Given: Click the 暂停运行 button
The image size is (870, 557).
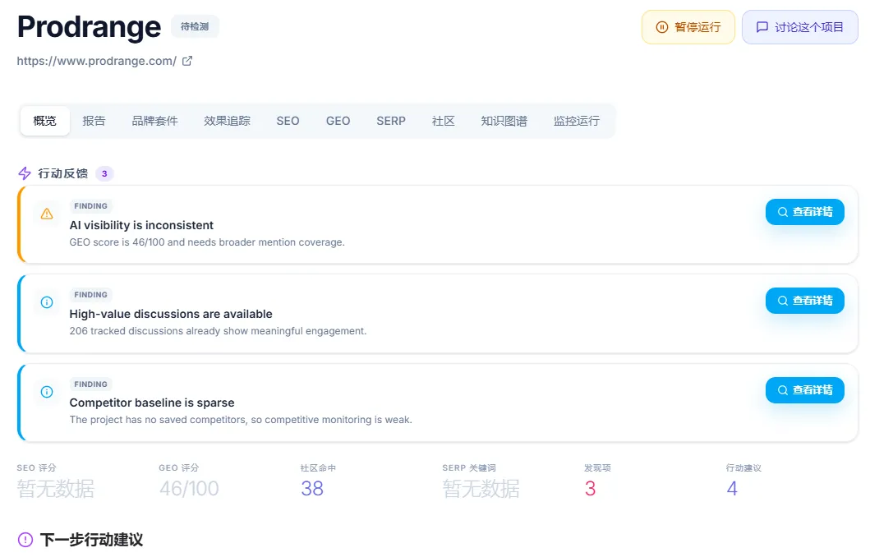Looking at the screenshot, I should click(x=688, y=26).
